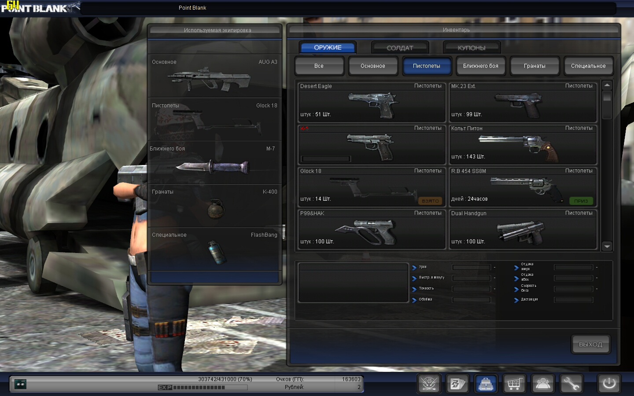The height and width of the screenshot is (396, 634).
Task: Click the FlashBang special slot
Action: click(215, 249)
